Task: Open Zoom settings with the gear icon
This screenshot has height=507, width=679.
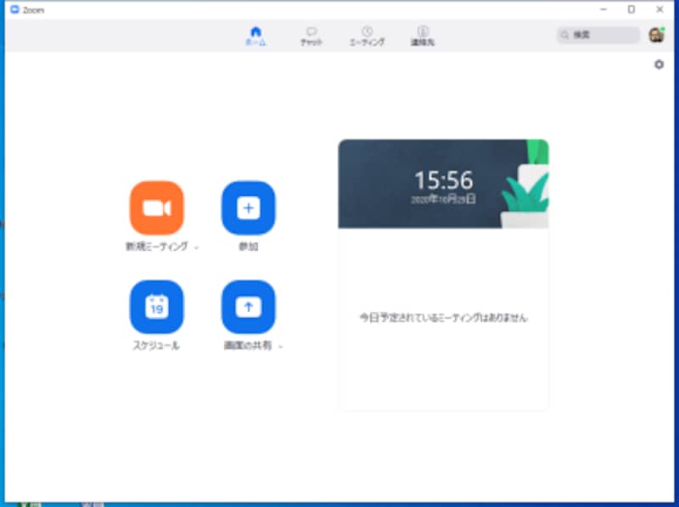Action: (x=658, y=64)
